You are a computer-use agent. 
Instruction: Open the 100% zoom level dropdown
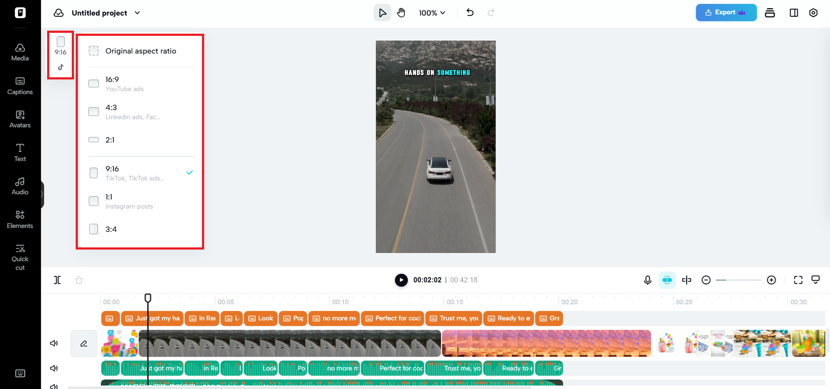pos(432,13)
